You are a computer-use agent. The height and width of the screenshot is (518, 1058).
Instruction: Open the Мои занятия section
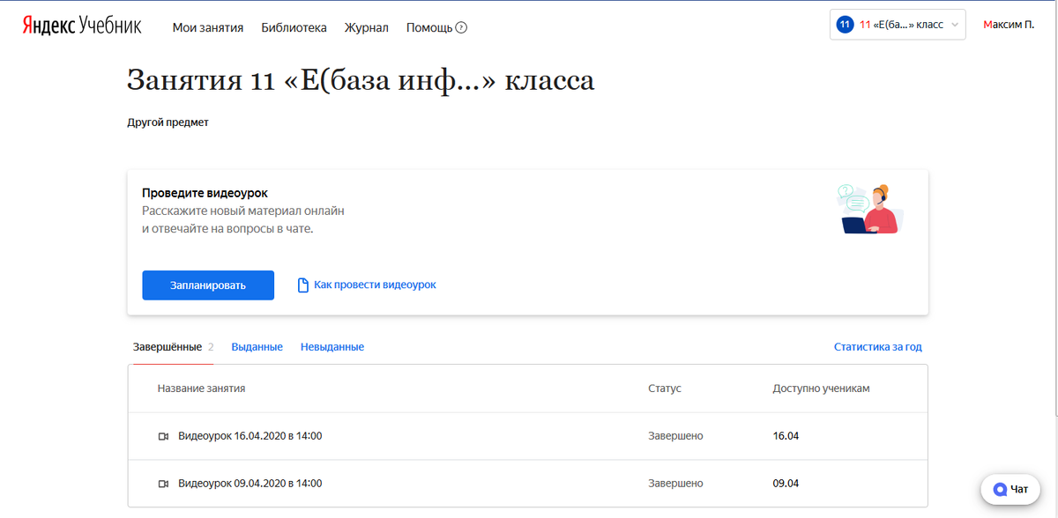(208, 27)
